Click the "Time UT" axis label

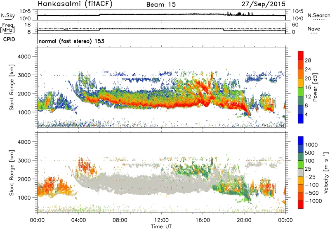click(161, 227)
